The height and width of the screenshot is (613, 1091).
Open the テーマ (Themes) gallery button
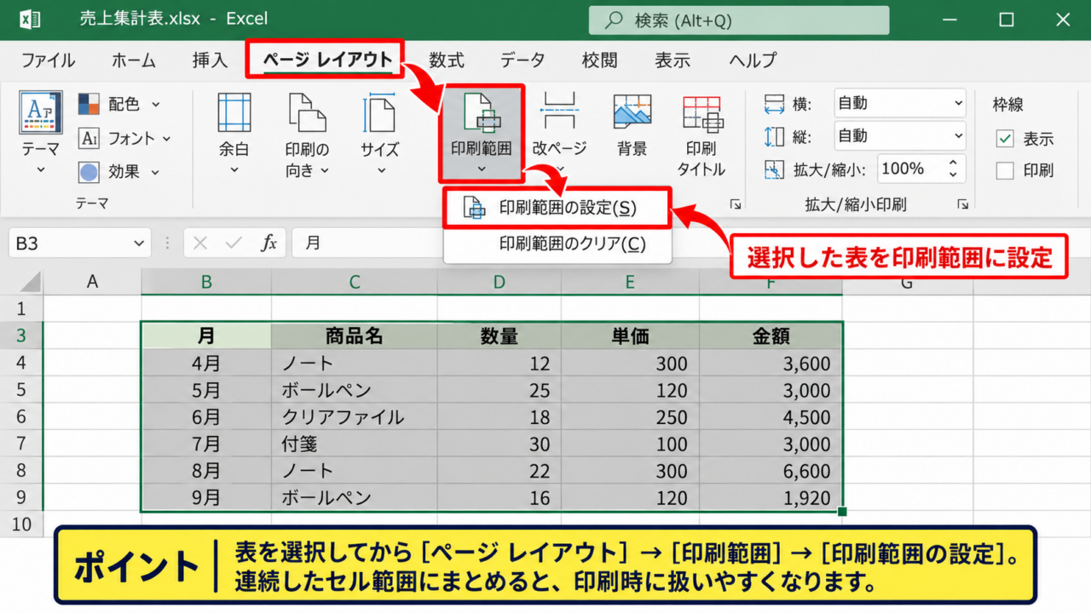40,132
